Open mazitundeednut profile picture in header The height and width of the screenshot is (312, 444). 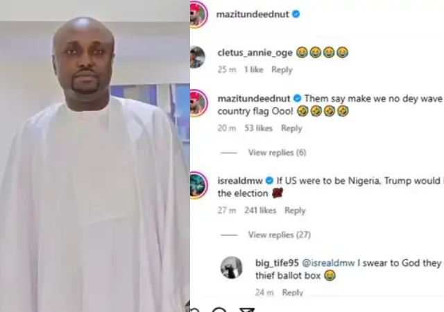[198, 14]
